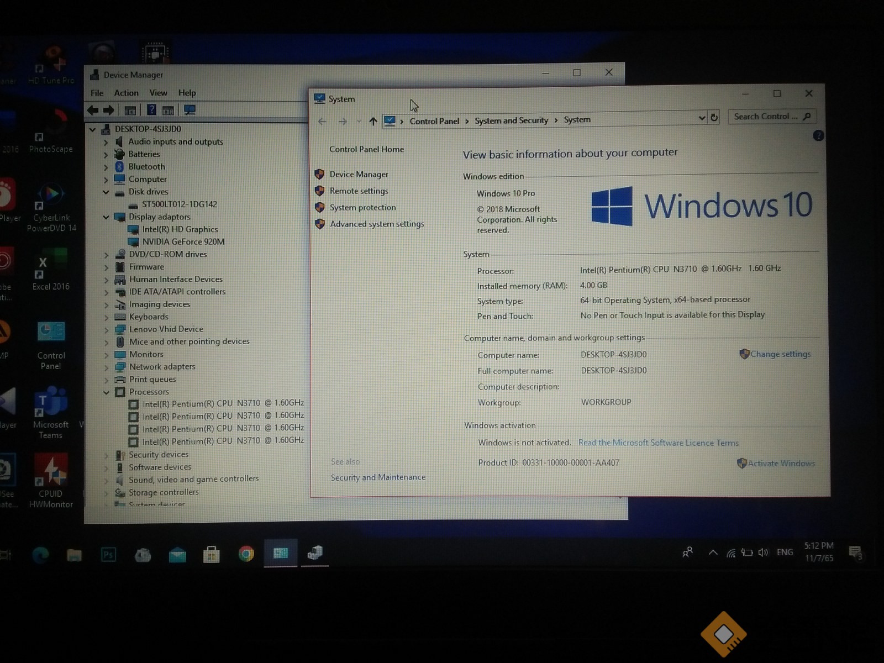Open HD Tune Pro desktop icon
The height and width of the screenshot is (663, 884).
click(51, 65)
